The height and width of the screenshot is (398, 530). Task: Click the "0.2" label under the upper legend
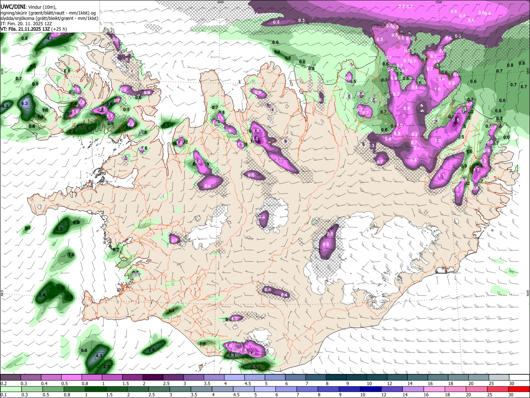tap(3, 383)
